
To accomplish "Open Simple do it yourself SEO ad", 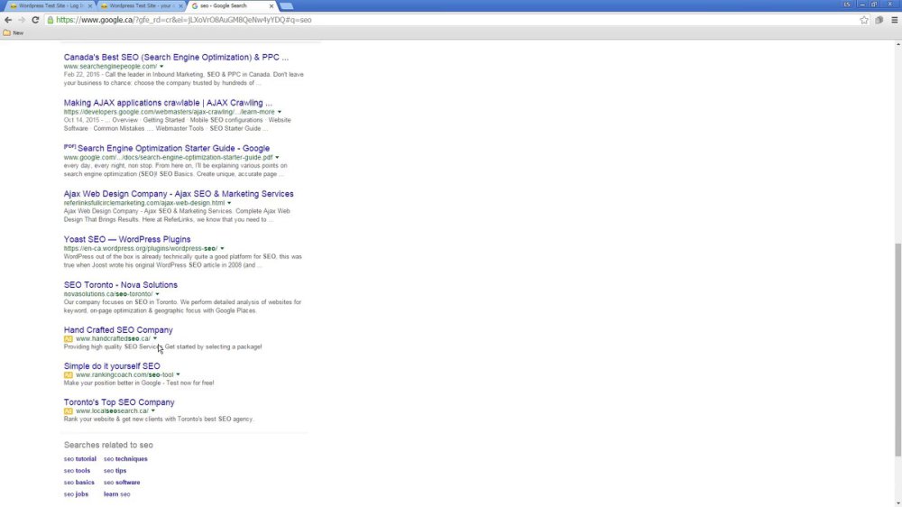I will pos(112,366).
